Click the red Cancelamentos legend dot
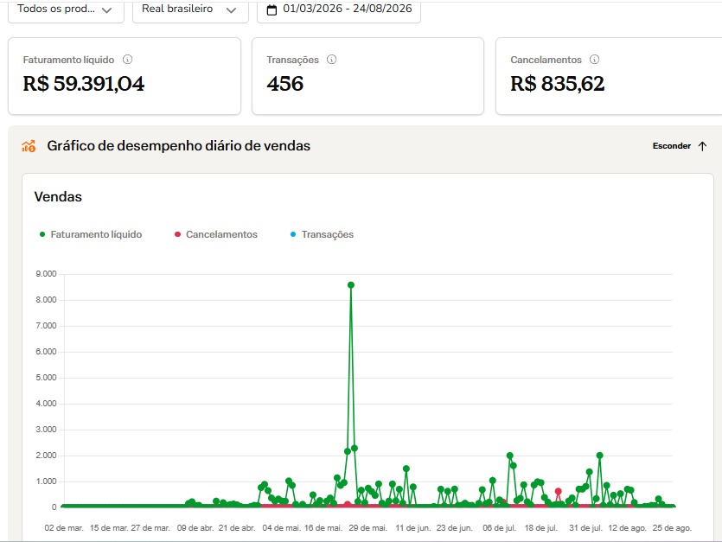The width and height of the screenshot is (722, 542). (x=177, y=234)
